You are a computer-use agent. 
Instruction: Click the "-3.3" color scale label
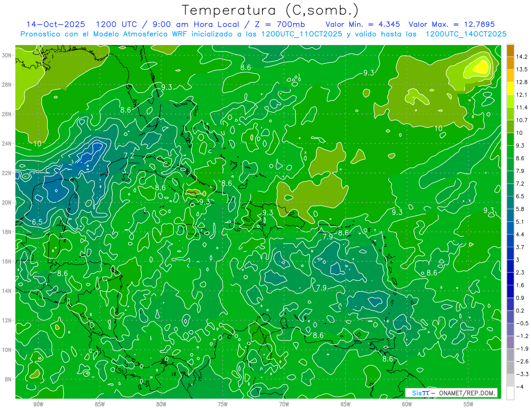(x=522, y=374)
